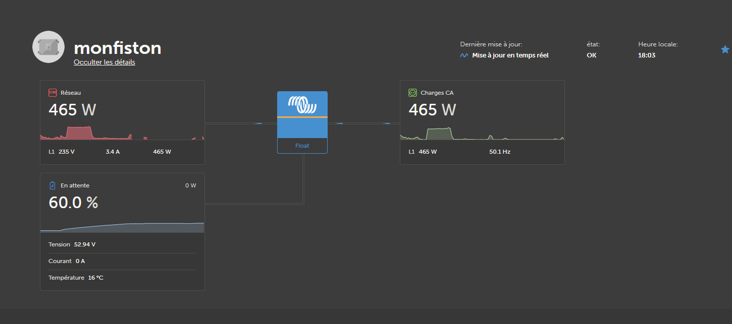The height and width of the screenshot is (324, 732).
Task: Click the installation avatar image beside monfiston
Action: (x=48, y=47)
